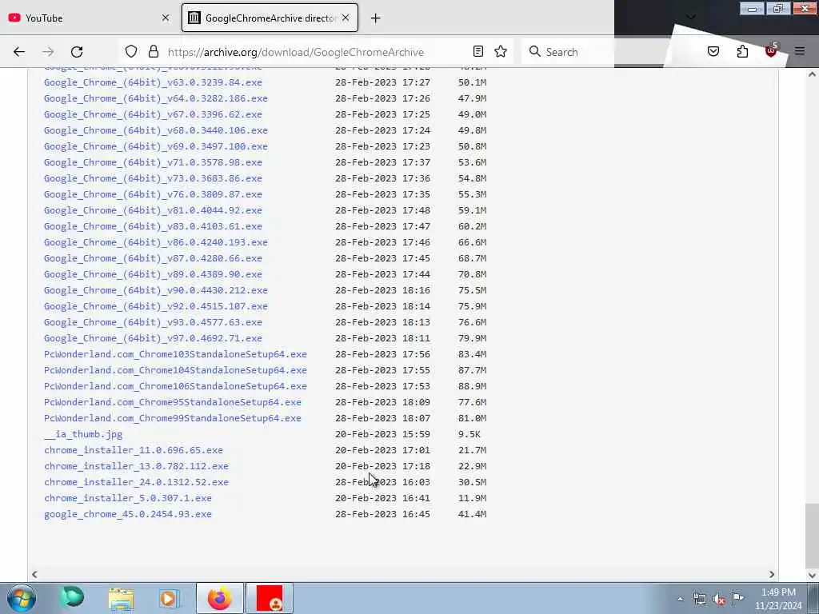This screenshot has height=614, width=819.
Task: Download chrome_installer_13.0.782.112.exe
Action: (x=136, y=466)
